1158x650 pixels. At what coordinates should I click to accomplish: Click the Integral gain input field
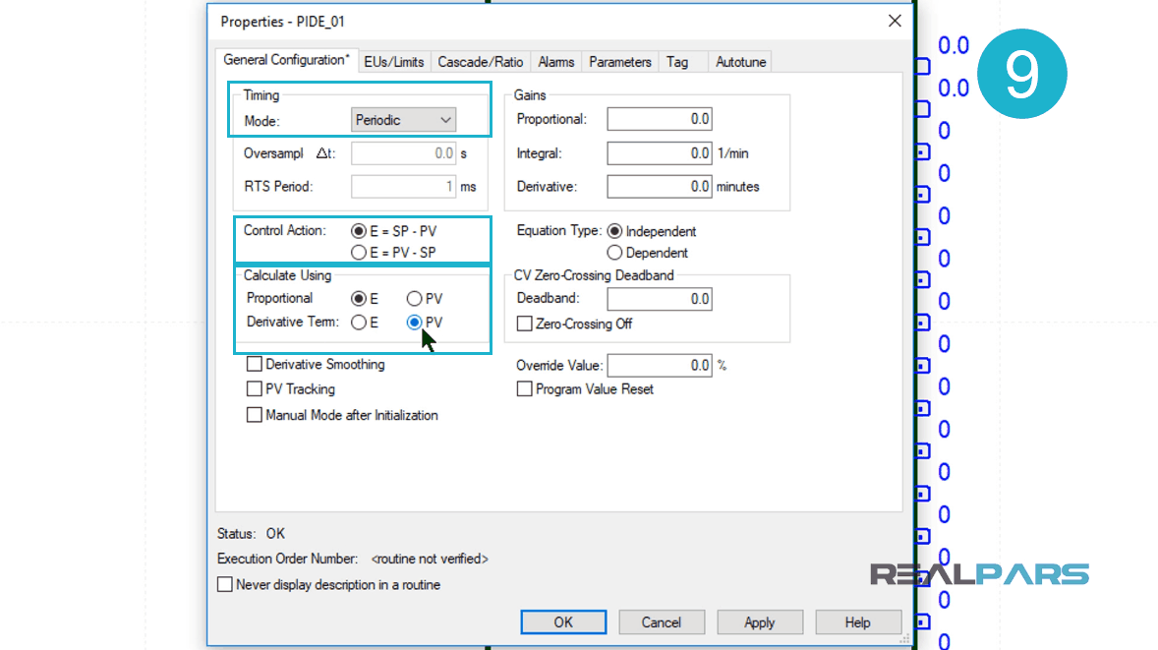[660, 152]
